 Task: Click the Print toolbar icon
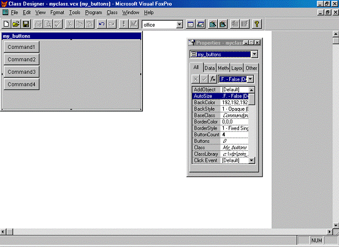(x=39, y=24)
